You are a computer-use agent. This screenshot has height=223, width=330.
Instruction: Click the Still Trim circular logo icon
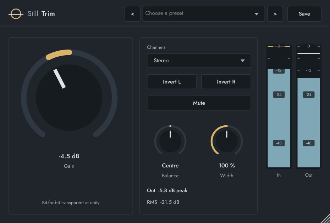coord(16,14)
